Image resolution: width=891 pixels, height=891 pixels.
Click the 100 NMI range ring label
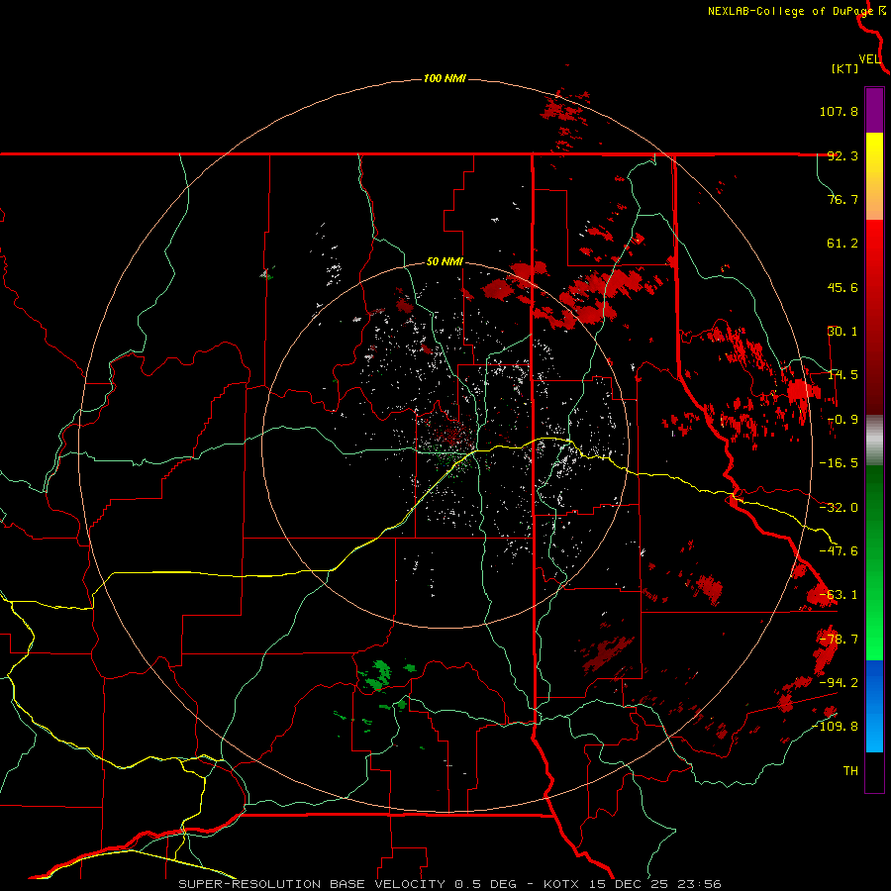point(445,78)
